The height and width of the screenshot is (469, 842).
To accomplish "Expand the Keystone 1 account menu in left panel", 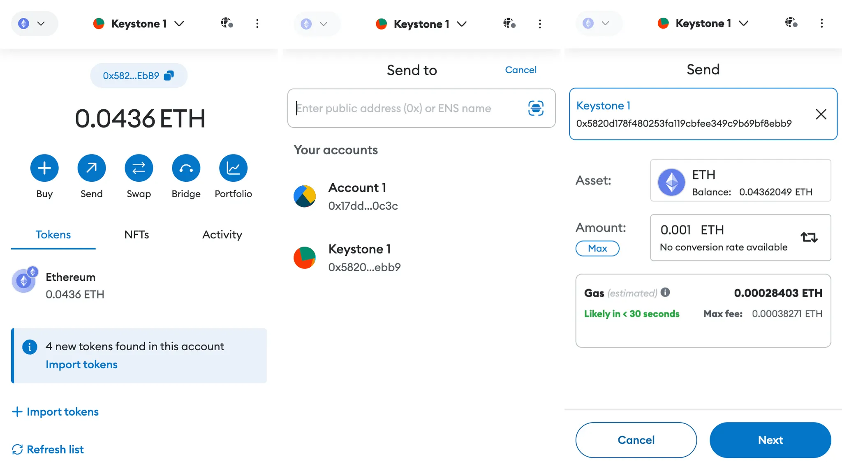I will (139, 23).
